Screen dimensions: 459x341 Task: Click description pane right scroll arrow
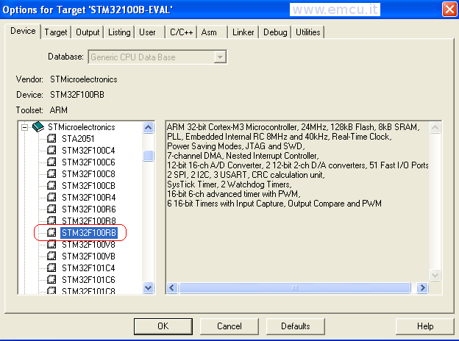click(422, 288)
